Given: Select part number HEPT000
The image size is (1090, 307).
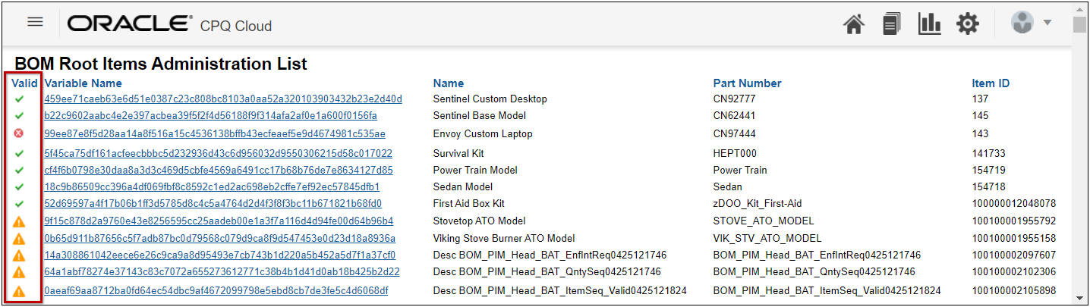Looking at the screenshot, I should 735,153.
